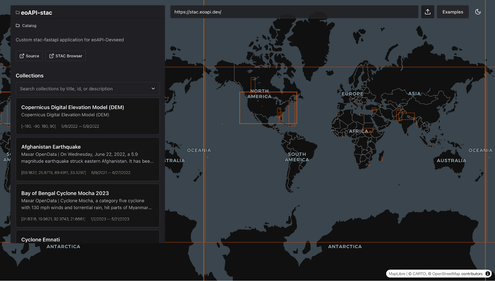
Task: Click the Catalog label
Action: coord(29,26)
